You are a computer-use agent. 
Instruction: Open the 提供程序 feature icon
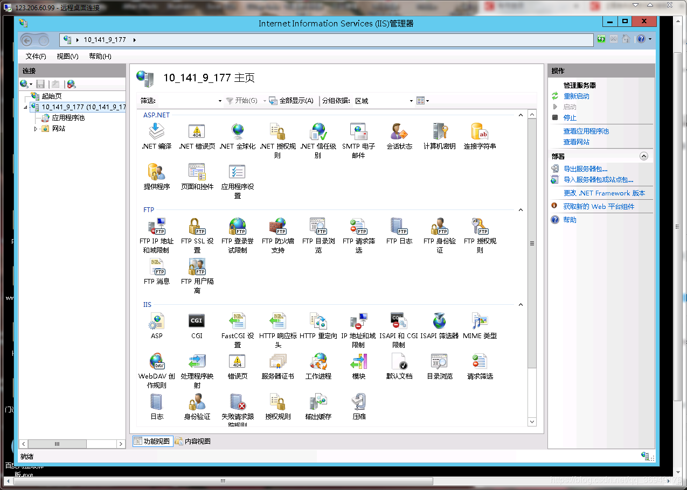coord(156,177)
